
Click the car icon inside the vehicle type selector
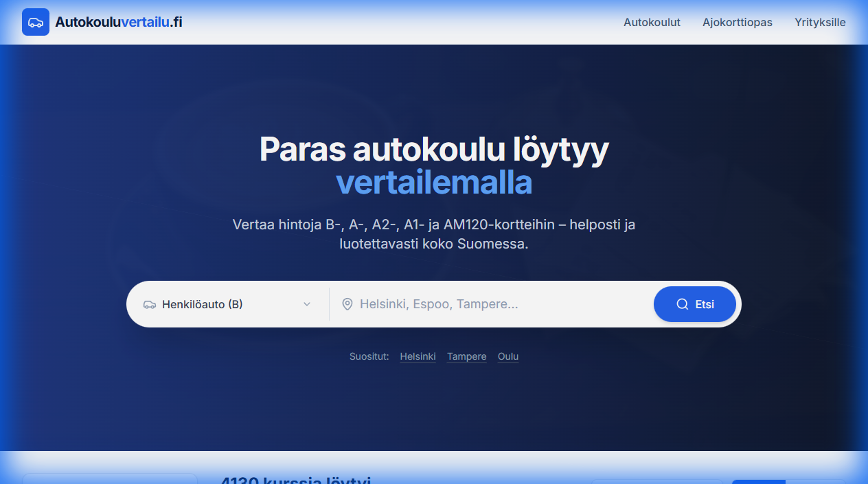149,304
